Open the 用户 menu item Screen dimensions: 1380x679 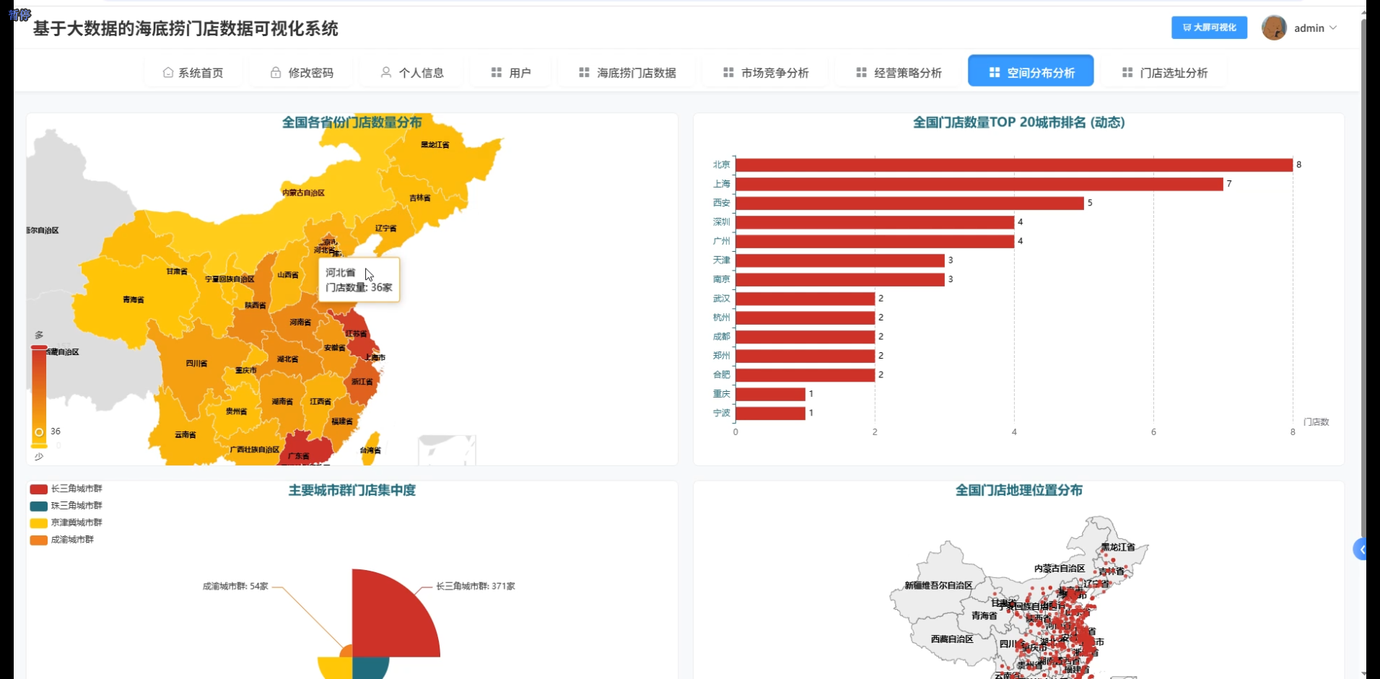(510, 72)
